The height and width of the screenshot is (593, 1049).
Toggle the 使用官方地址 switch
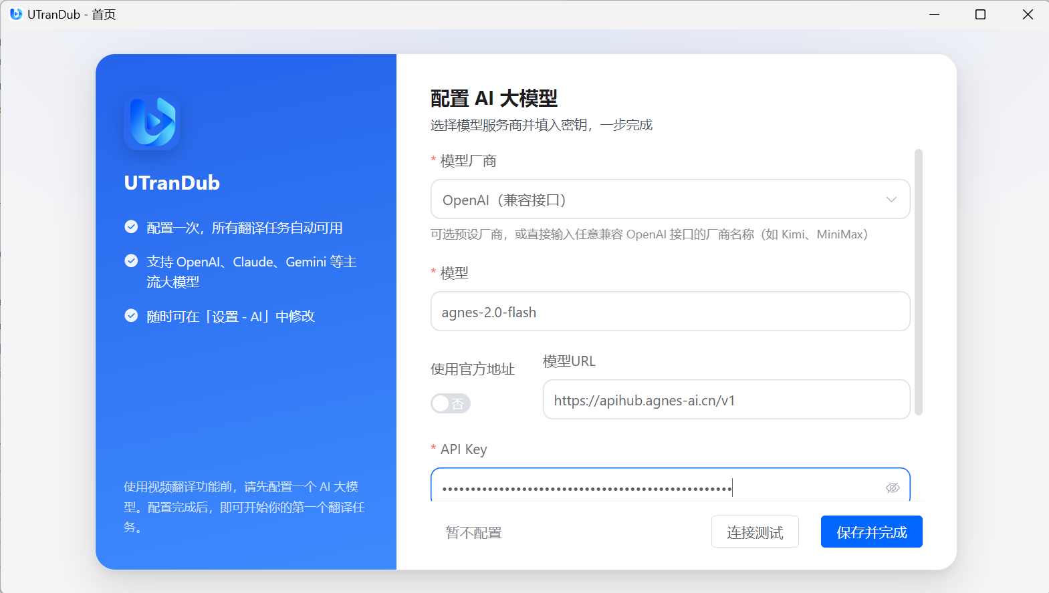(451, 403)
